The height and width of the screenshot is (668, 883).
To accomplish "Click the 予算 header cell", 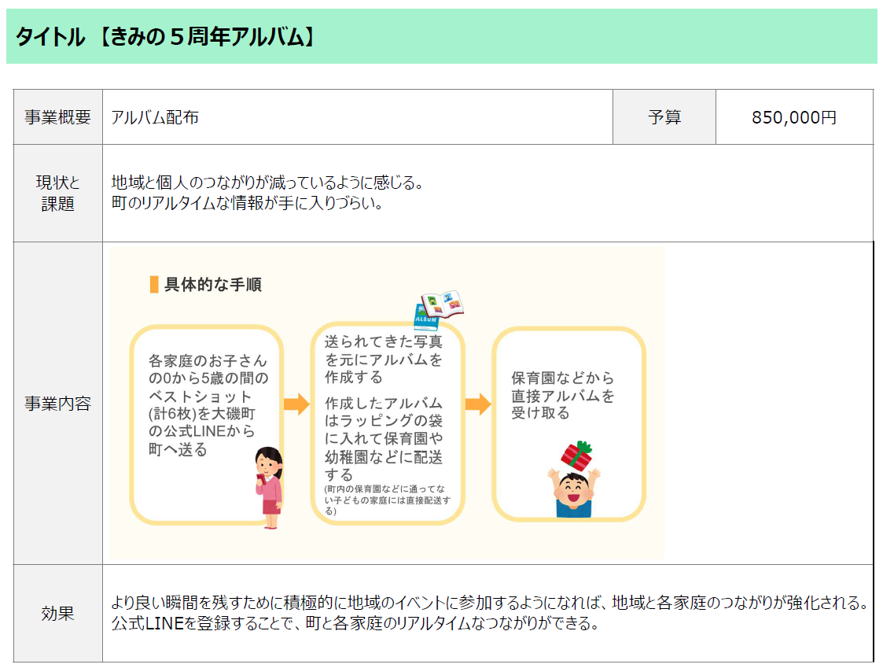I will pos(664,116).
